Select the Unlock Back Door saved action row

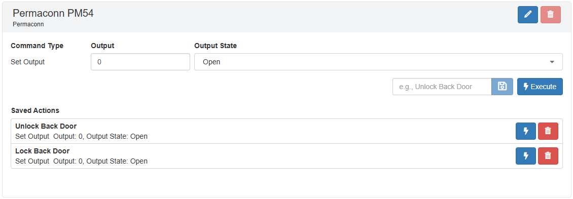(x=287, y=131)
